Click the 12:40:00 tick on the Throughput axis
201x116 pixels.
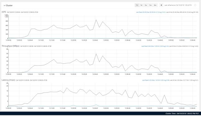click(138, 74)
